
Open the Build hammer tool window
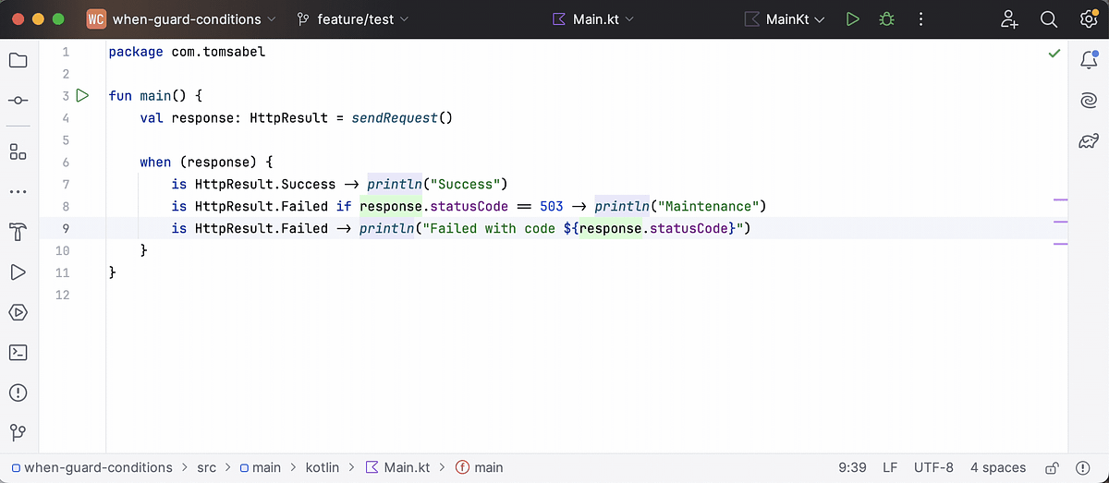(x=18, y=231)
